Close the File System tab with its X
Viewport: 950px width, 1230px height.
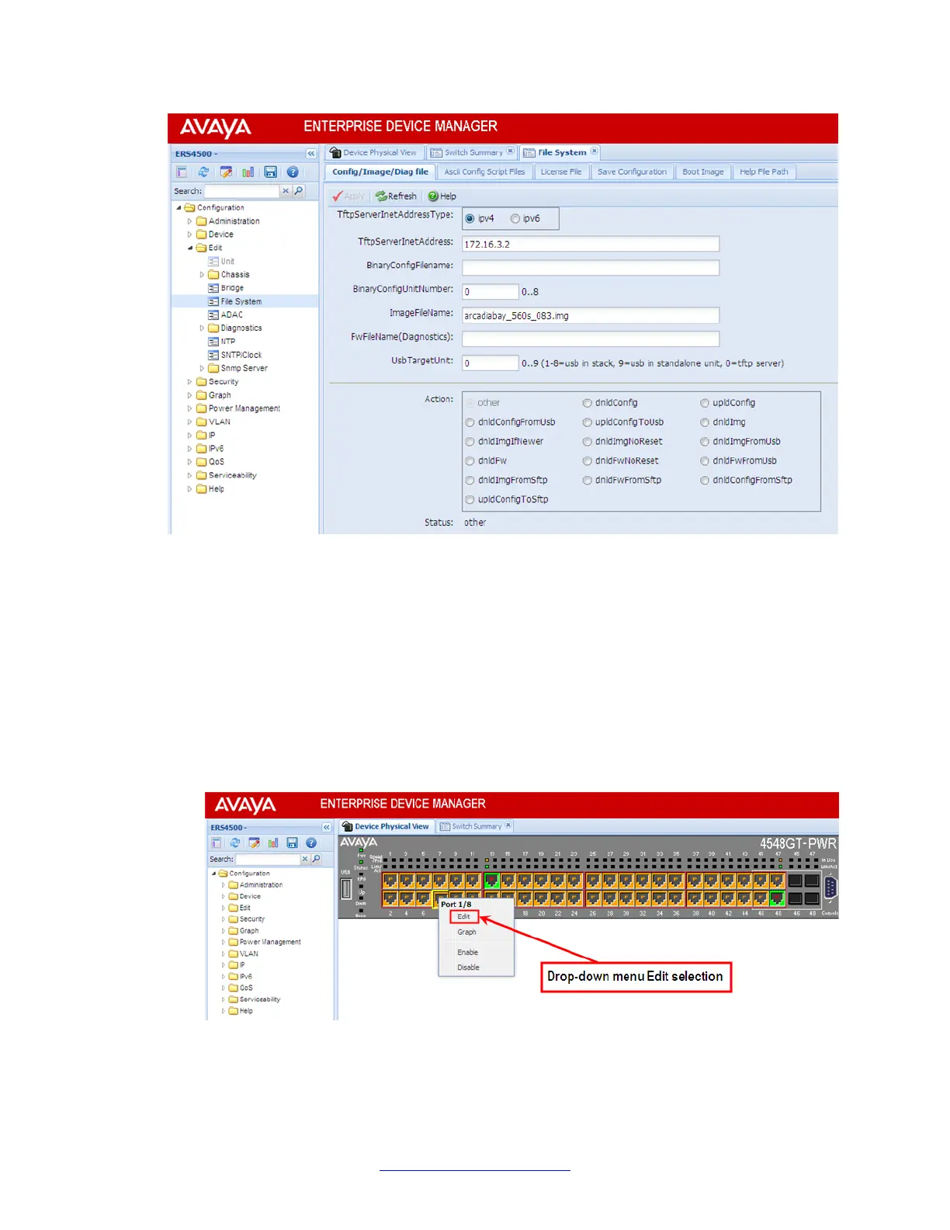[594, 151]
